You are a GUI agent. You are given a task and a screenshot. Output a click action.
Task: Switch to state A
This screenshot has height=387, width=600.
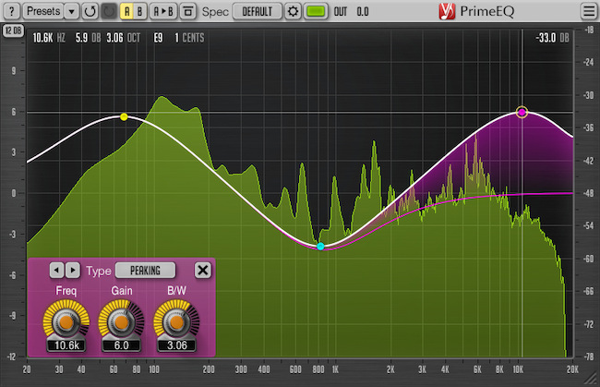pyautogui.click(x=127, y=11)
